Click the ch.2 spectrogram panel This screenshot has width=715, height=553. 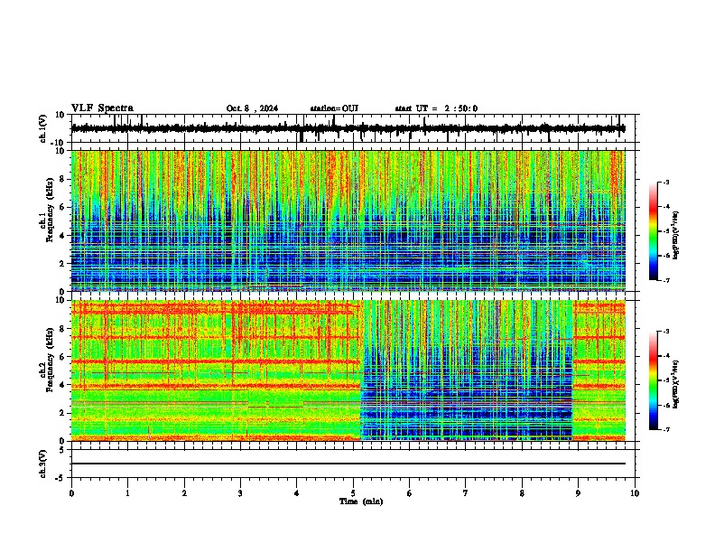coord(348,370)
